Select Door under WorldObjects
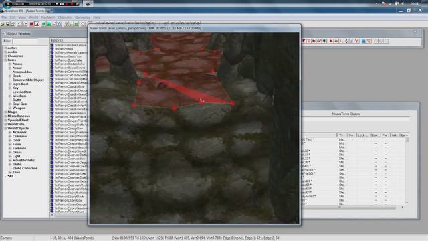Image resolution: width=428 pixels, height=241 pixels. [17, 140]
